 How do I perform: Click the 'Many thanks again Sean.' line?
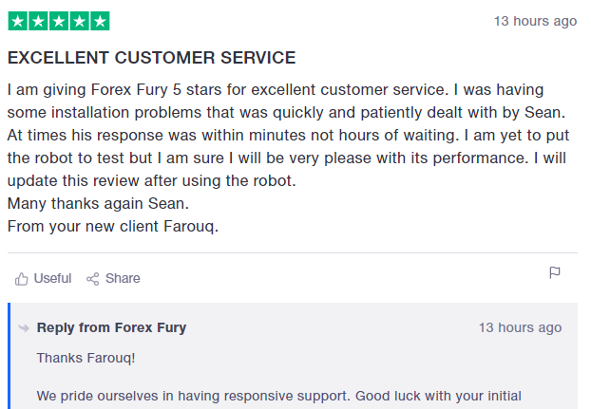[98, 203]
